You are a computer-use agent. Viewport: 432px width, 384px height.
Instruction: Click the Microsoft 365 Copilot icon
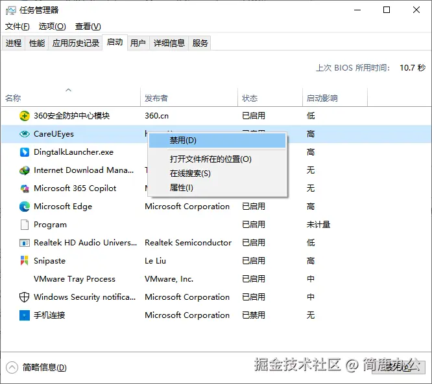25,188
